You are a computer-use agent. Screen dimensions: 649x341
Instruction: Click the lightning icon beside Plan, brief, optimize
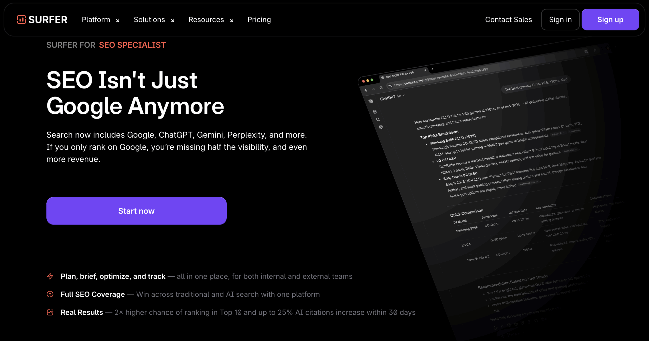coord(50,277)
